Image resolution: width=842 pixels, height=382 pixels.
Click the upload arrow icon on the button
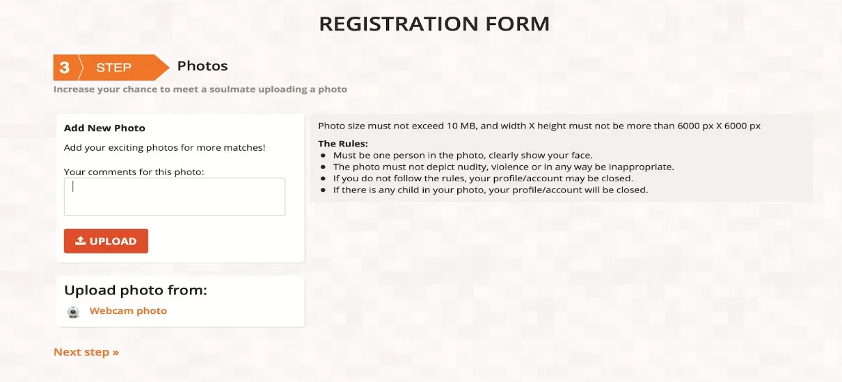pos(81,241)
